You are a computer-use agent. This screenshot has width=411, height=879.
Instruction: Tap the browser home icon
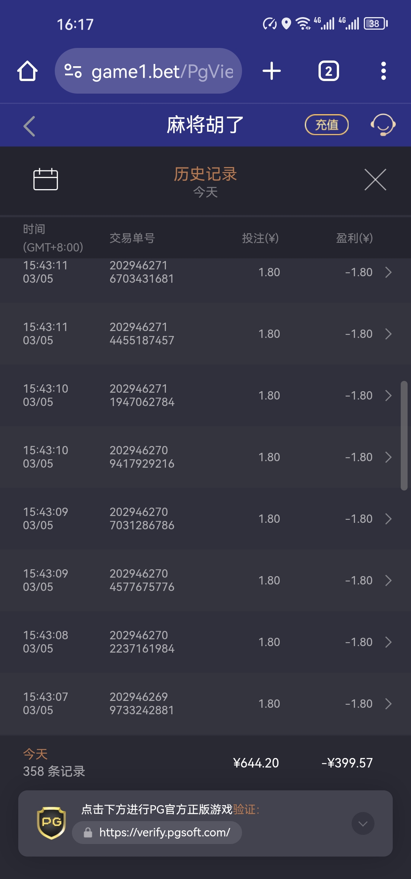[27, 71]
